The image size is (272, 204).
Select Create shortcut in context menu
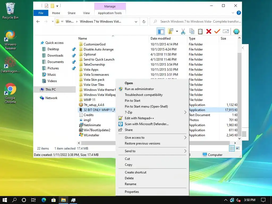[152, 172]
